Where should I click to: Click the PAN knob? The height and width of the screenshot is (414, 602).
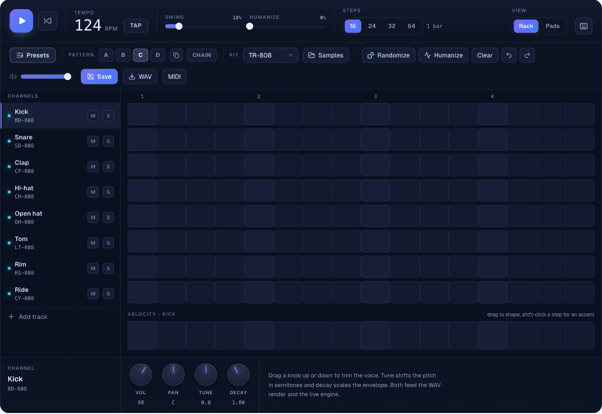point(173,374)
